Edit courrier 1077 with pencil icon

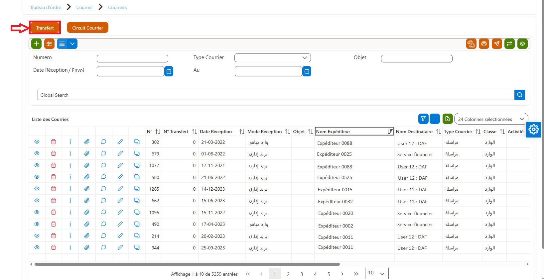click(120, 165)
